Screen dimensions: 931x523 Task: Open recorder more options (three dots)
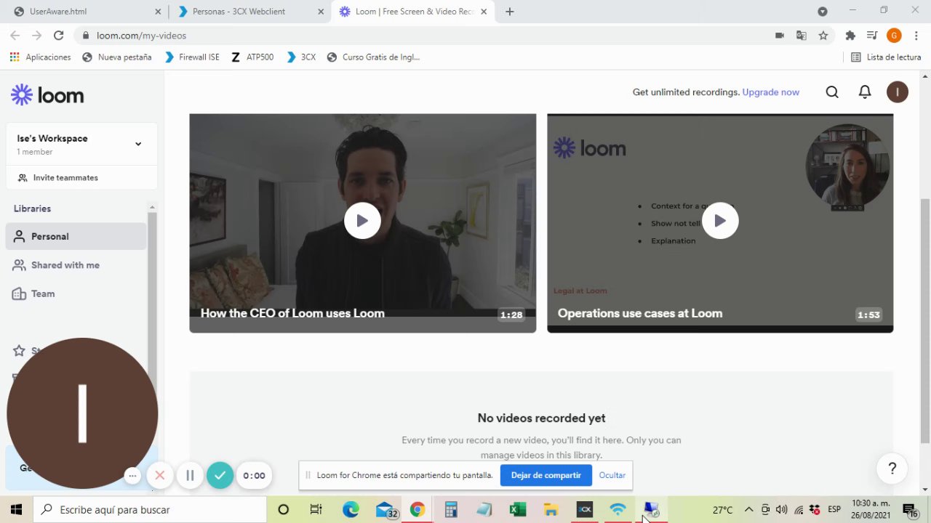[x=132, y=476]
